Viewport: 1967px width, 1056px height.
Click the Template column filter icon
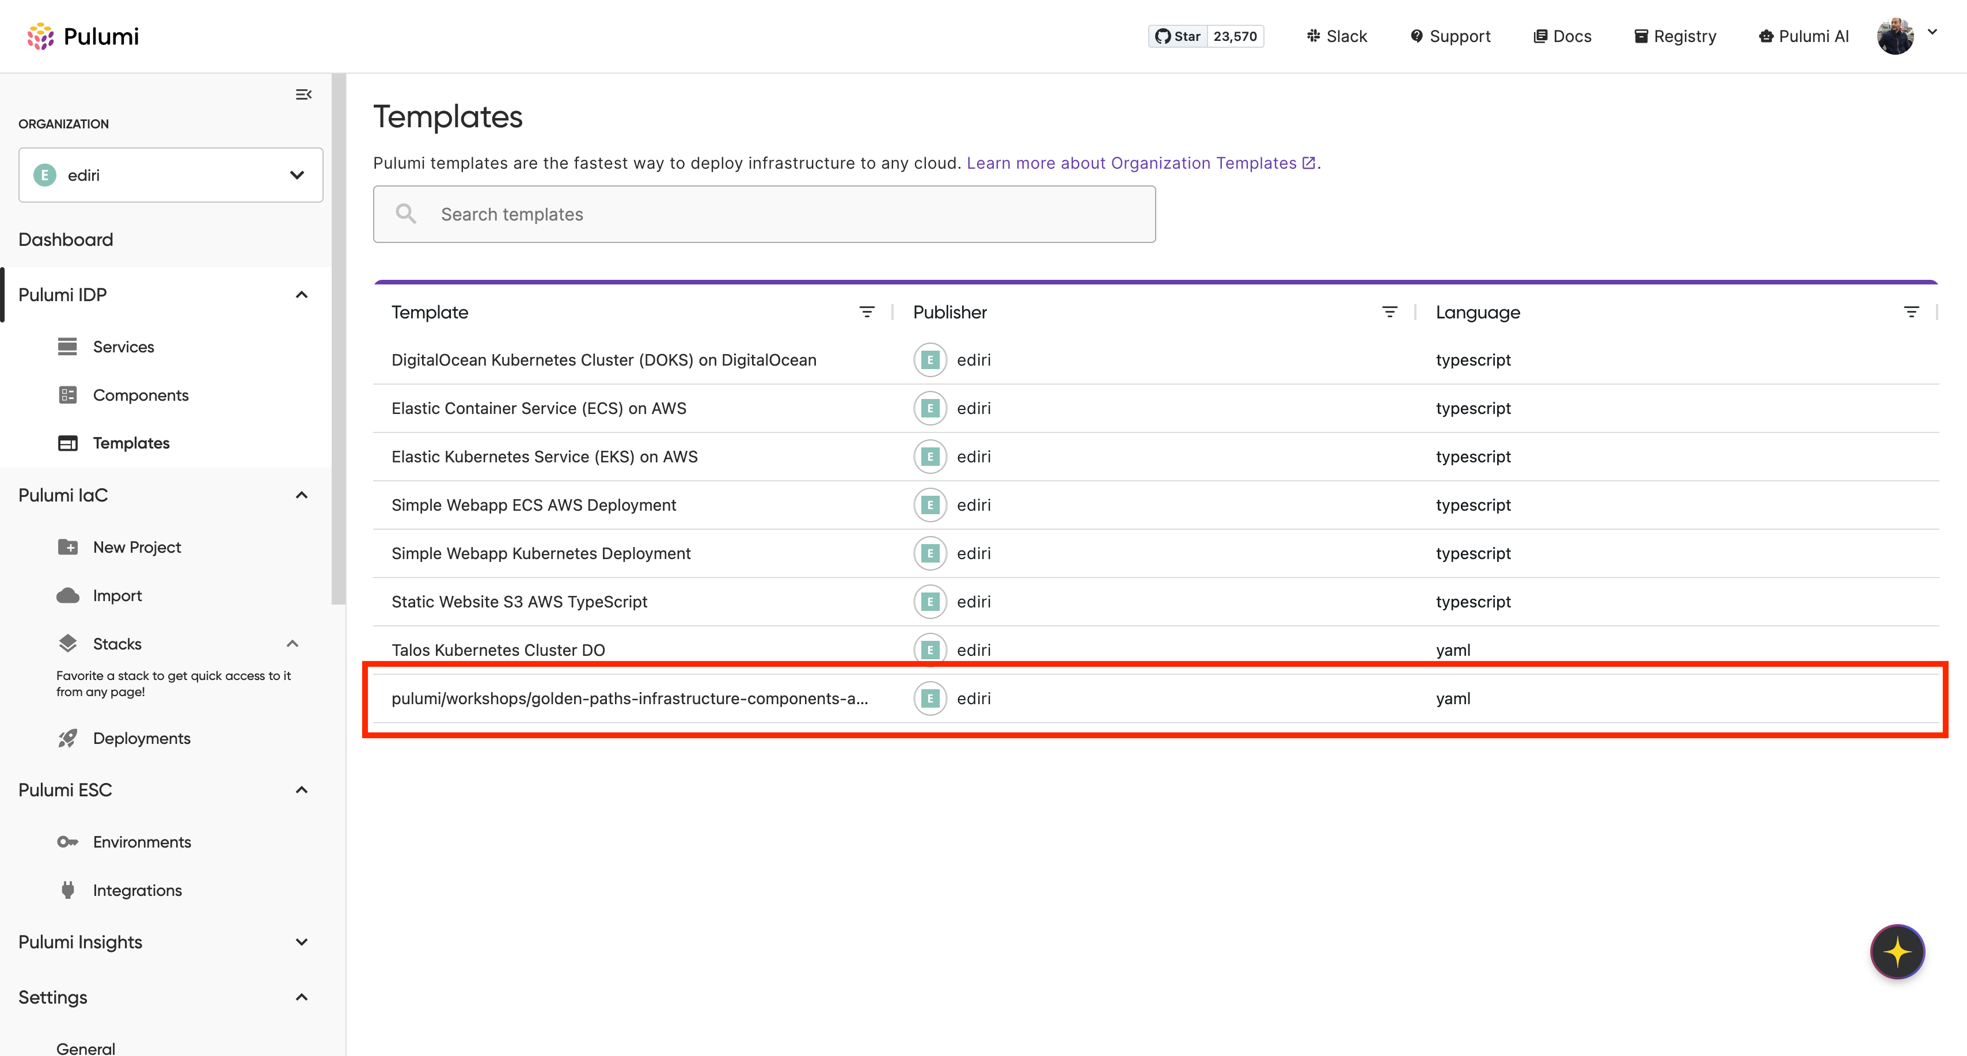(867, 312)
